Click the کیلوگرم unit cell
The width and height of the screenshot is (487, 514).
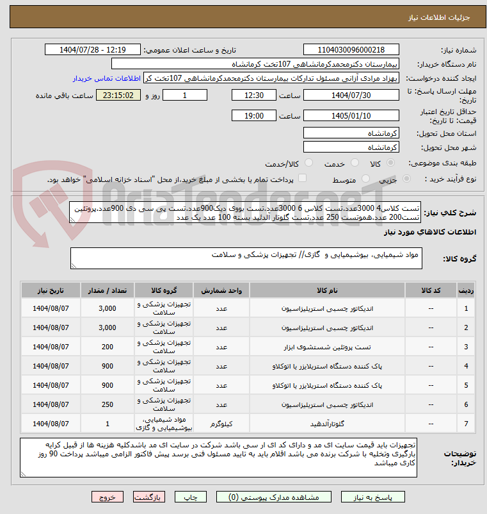click(221, 424)
